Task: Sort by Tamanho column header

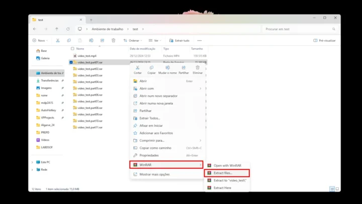Action: [197, 49]
